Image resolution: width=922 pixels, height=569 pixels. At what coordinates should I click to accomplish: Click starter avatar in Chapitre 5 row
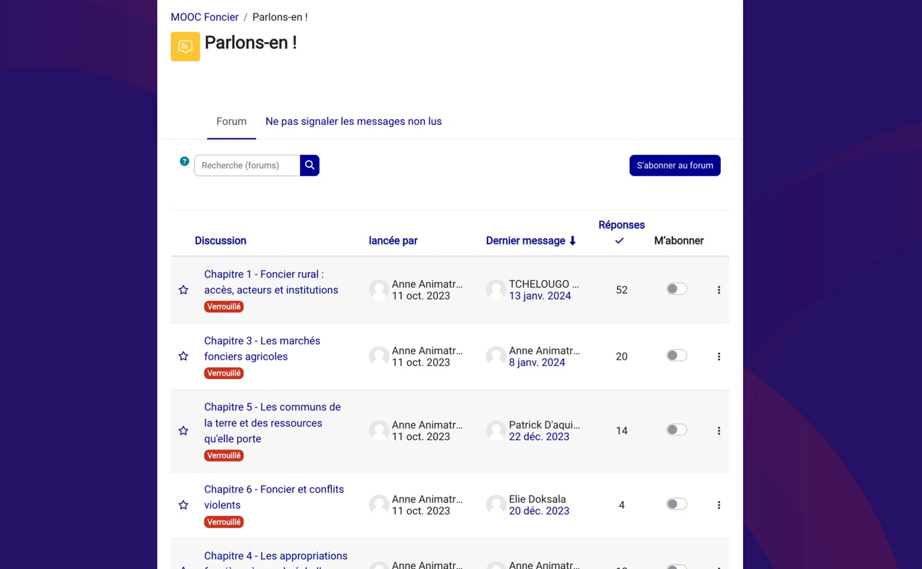(379, 431)
